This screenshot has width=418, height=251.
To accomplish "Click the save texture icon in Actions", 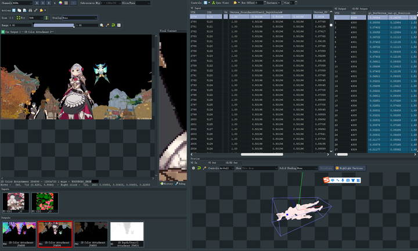I will coord(14,10).
